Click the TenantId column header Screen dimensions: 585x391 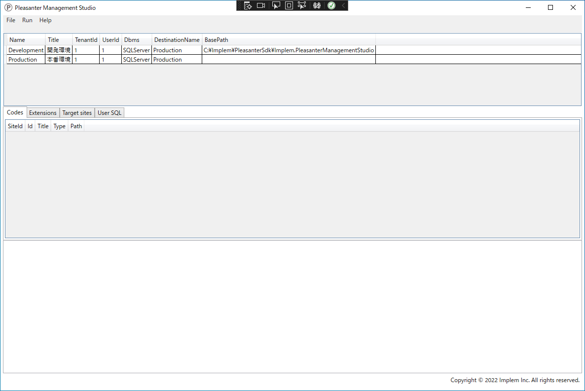pyautogui.click(x=86, y=40)
